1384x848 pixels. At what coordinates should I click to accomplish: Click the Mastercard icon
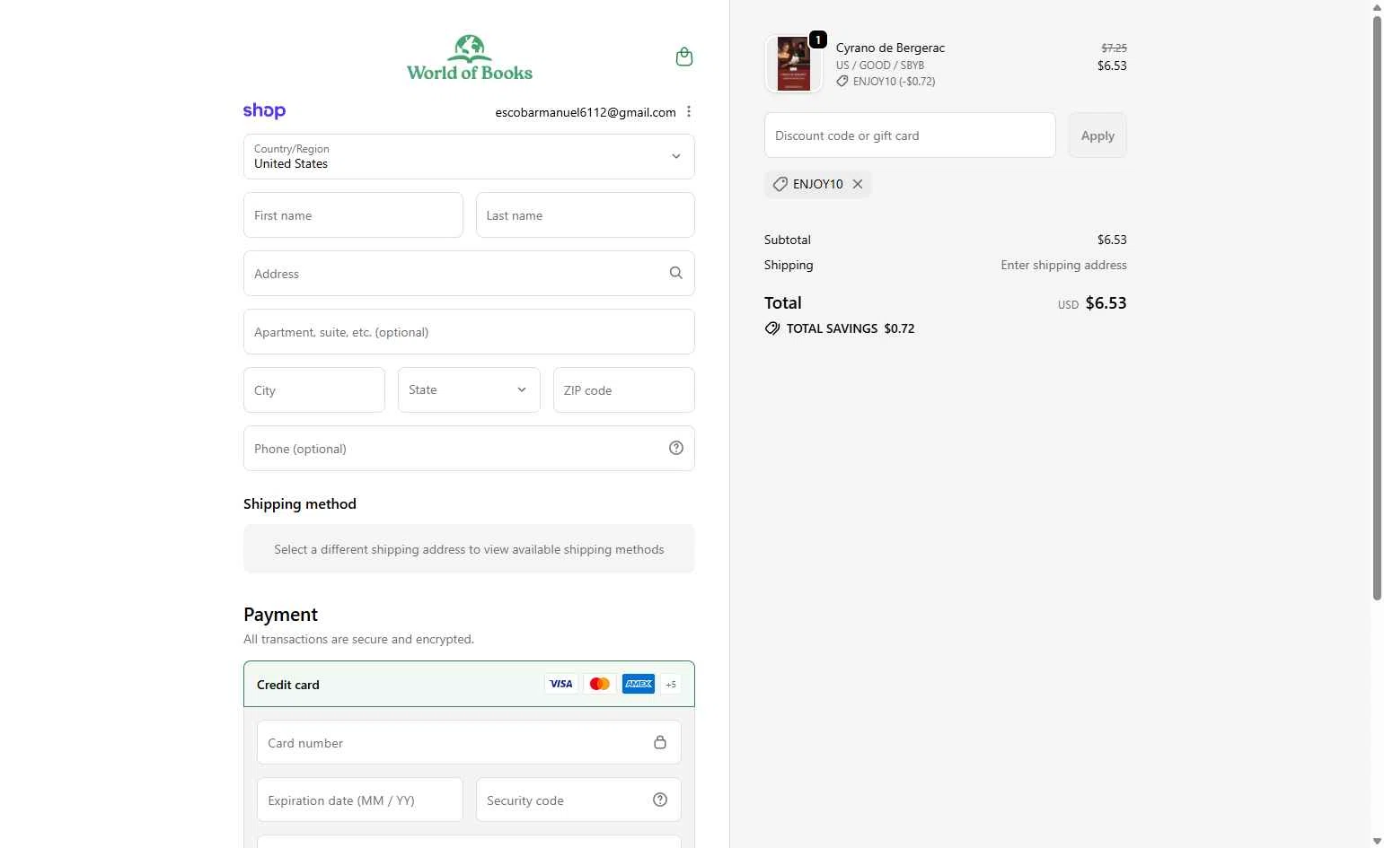click(600, 684)
